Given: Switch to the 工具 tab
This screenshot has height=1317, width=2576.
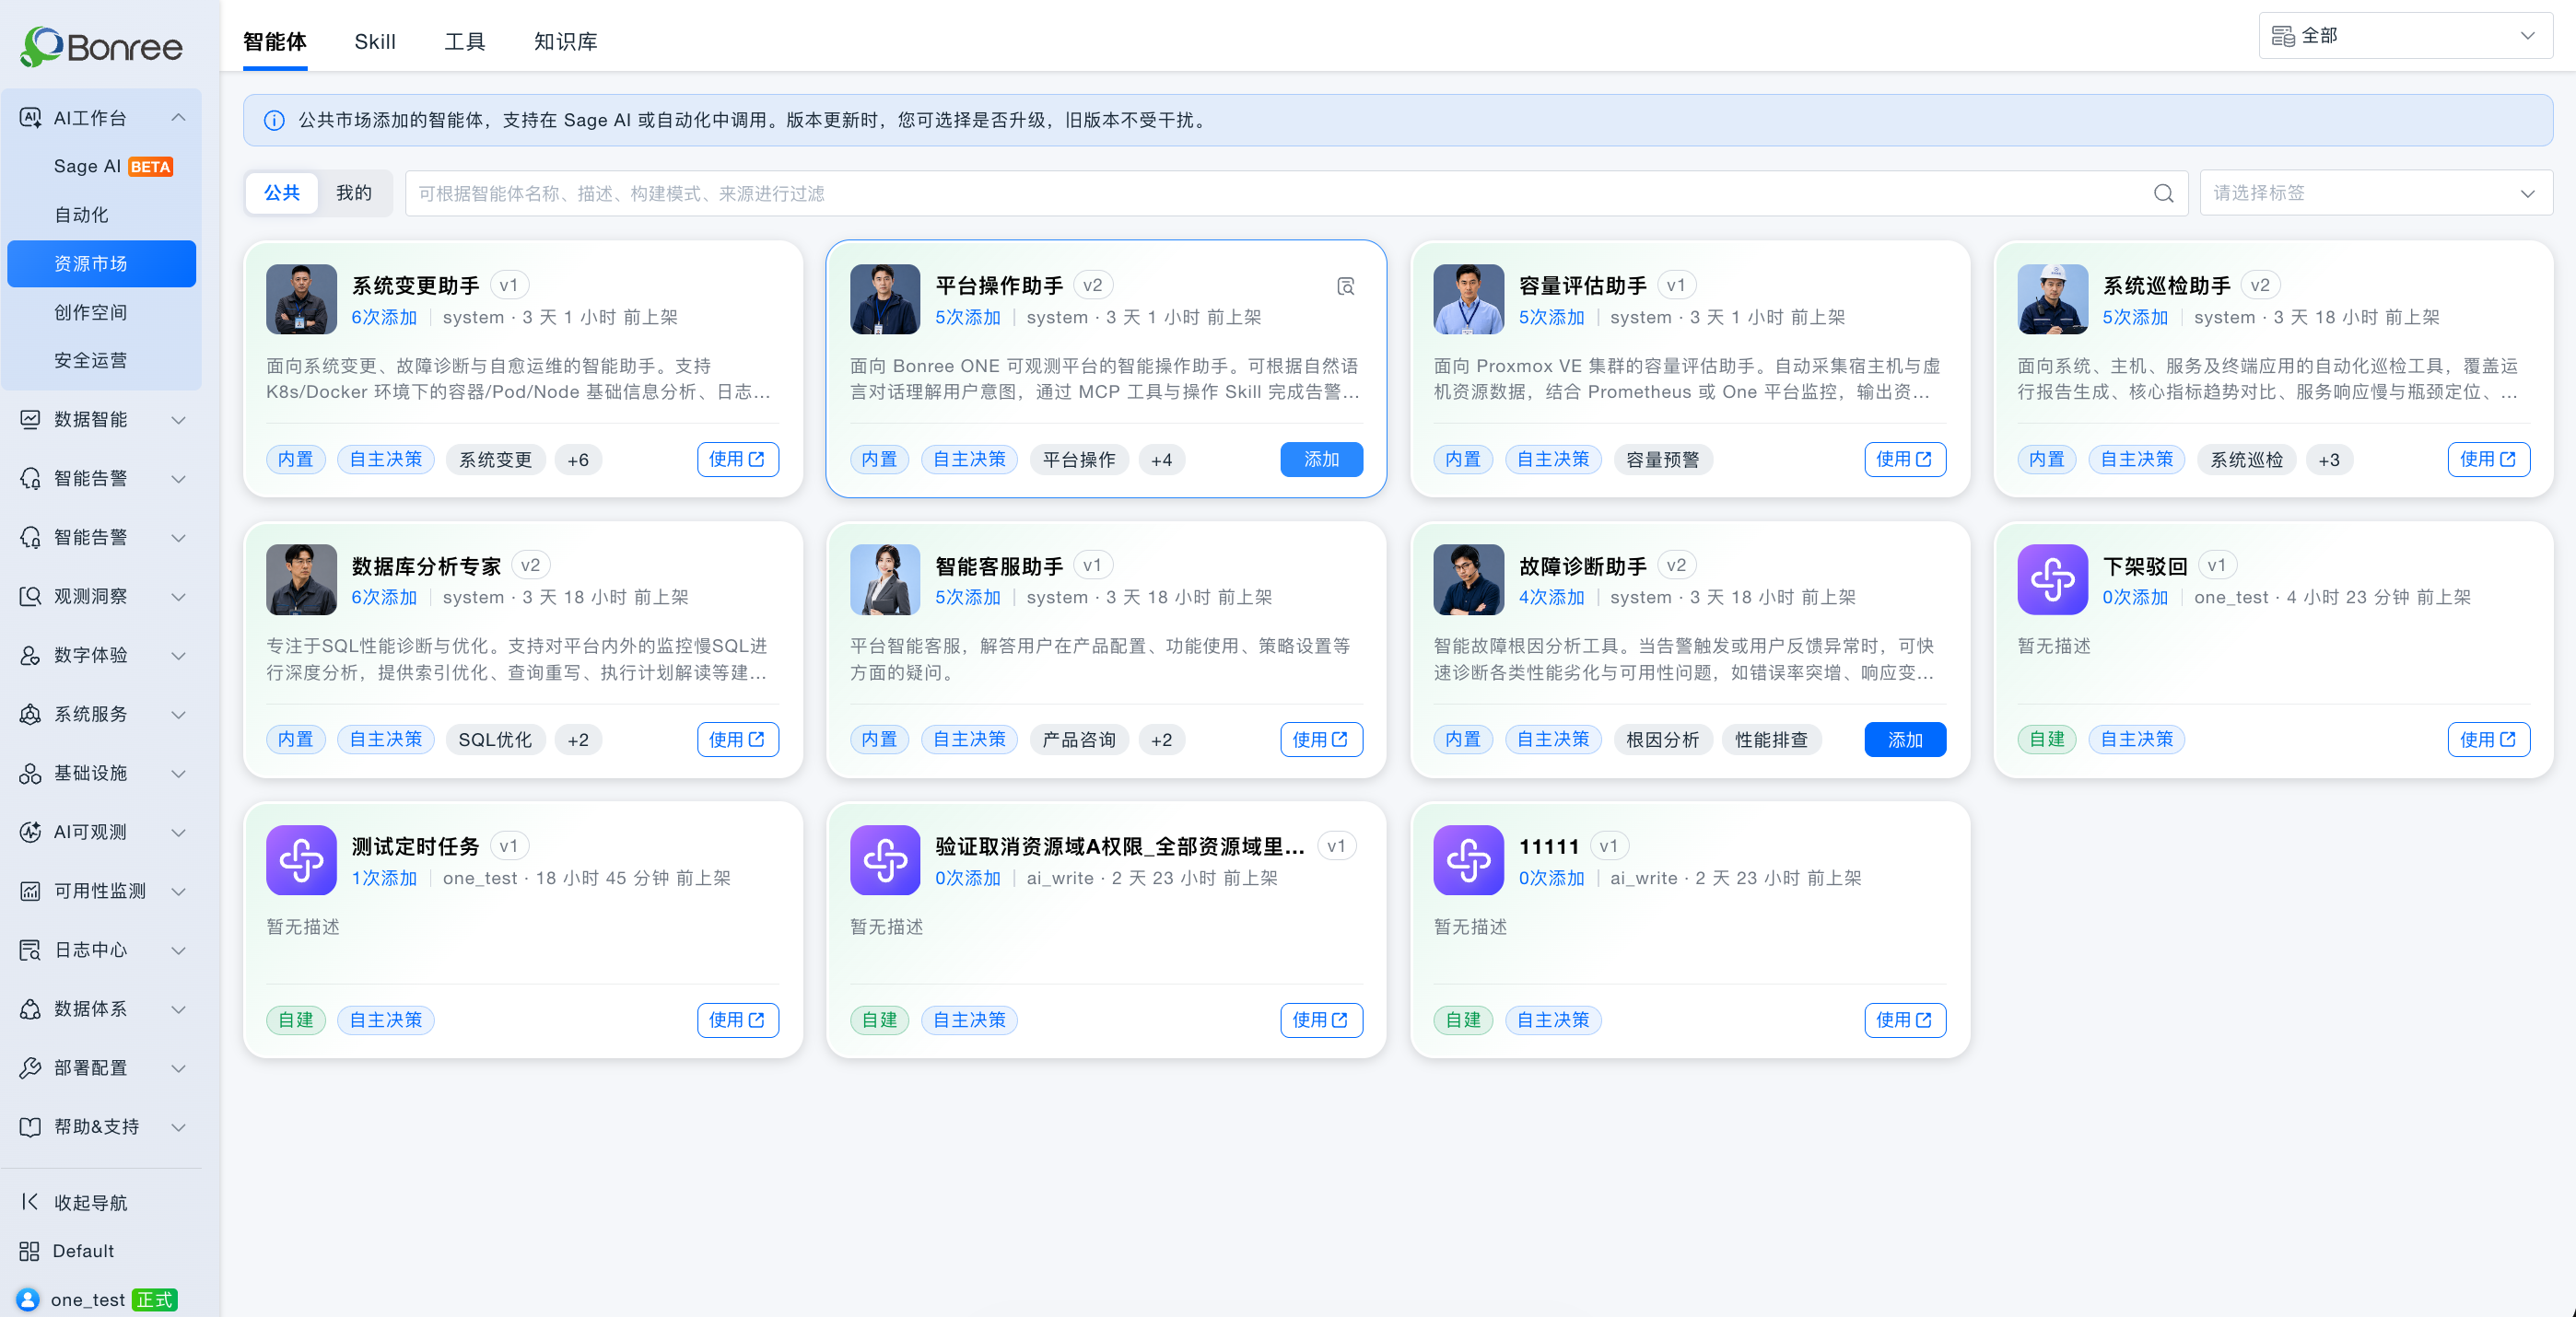Looking at the screenshot, I should click(x=465, y=41).
